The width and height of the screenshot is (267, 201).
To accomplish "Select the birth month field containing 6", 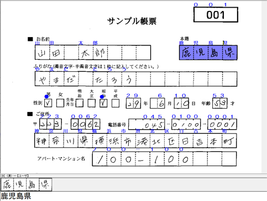I will [x=158, y=103].
